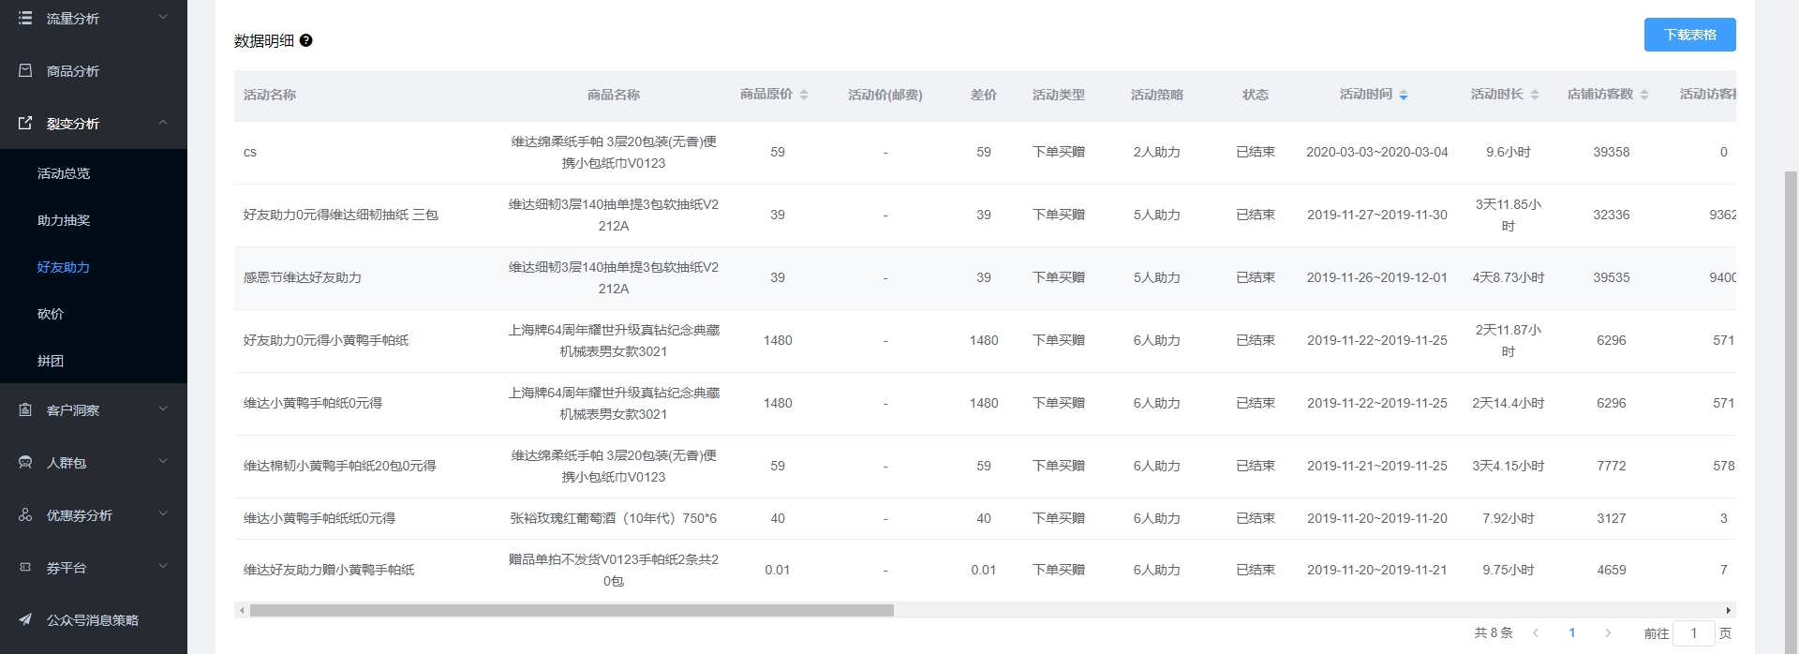Click the 下载表格 button
The width and height of the screenshot is (1799, 654).
tap(1689, 35)
